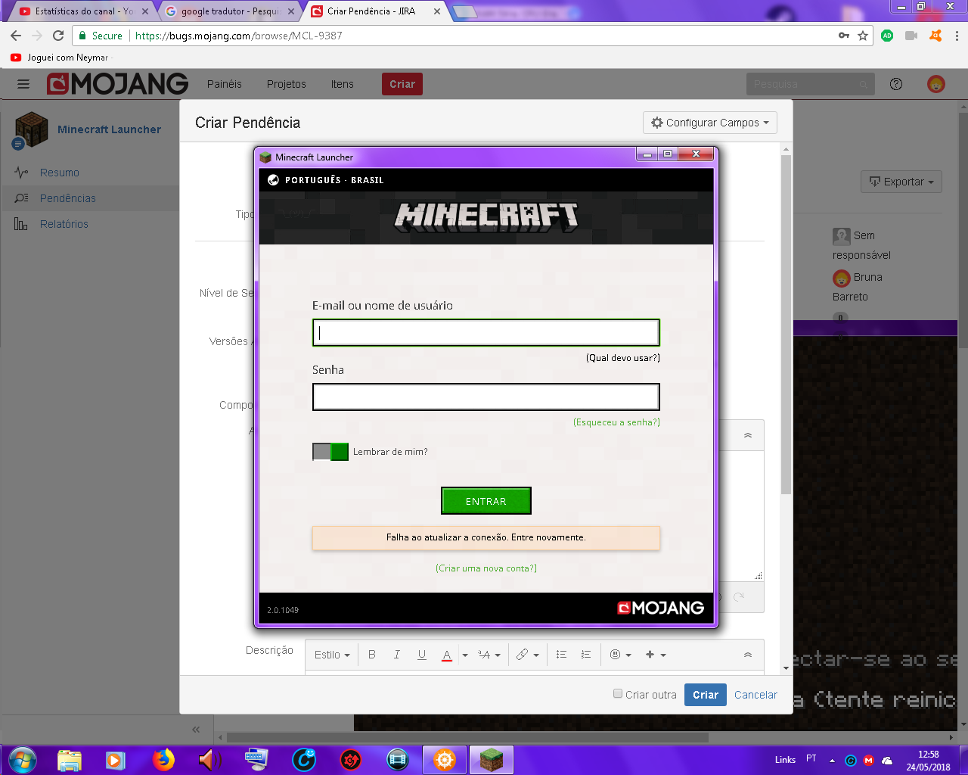
Task: Open the user profile avatar menu
Action: pyautogui.click(x=936, y=84)
